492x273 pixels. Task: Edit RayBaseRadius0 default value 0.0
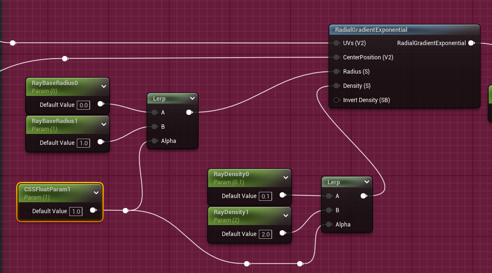[83, 105]
